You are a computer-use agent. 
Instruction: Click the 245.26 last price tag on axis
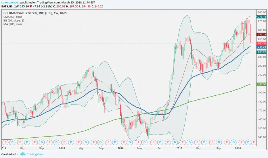261,43
